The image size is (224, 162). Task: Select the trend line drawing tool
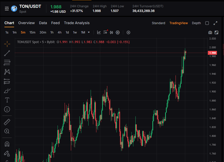(7, 53)
